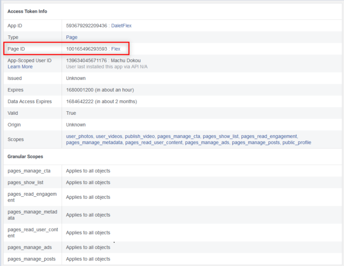Click the Origin row label
This screenshot has height=266, width=344.
[14, 125]
